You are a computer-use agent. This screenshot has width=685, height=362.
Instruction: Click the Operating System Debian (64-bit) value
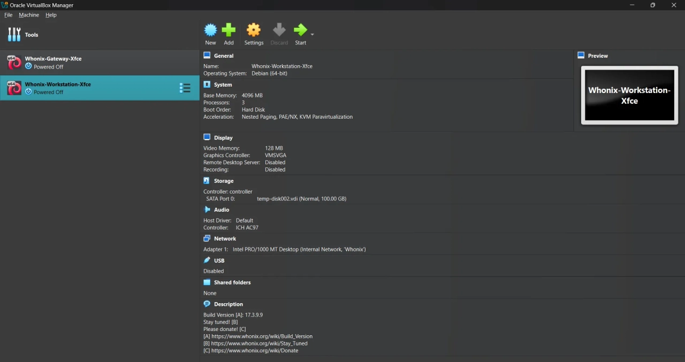(x=269, y=73)
